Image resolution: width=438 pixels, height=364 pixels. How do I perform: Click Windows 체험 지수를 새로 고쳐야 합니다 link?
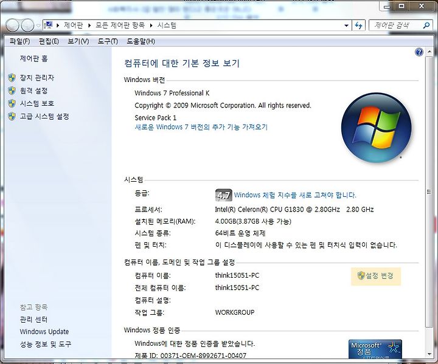pos(295,195)
